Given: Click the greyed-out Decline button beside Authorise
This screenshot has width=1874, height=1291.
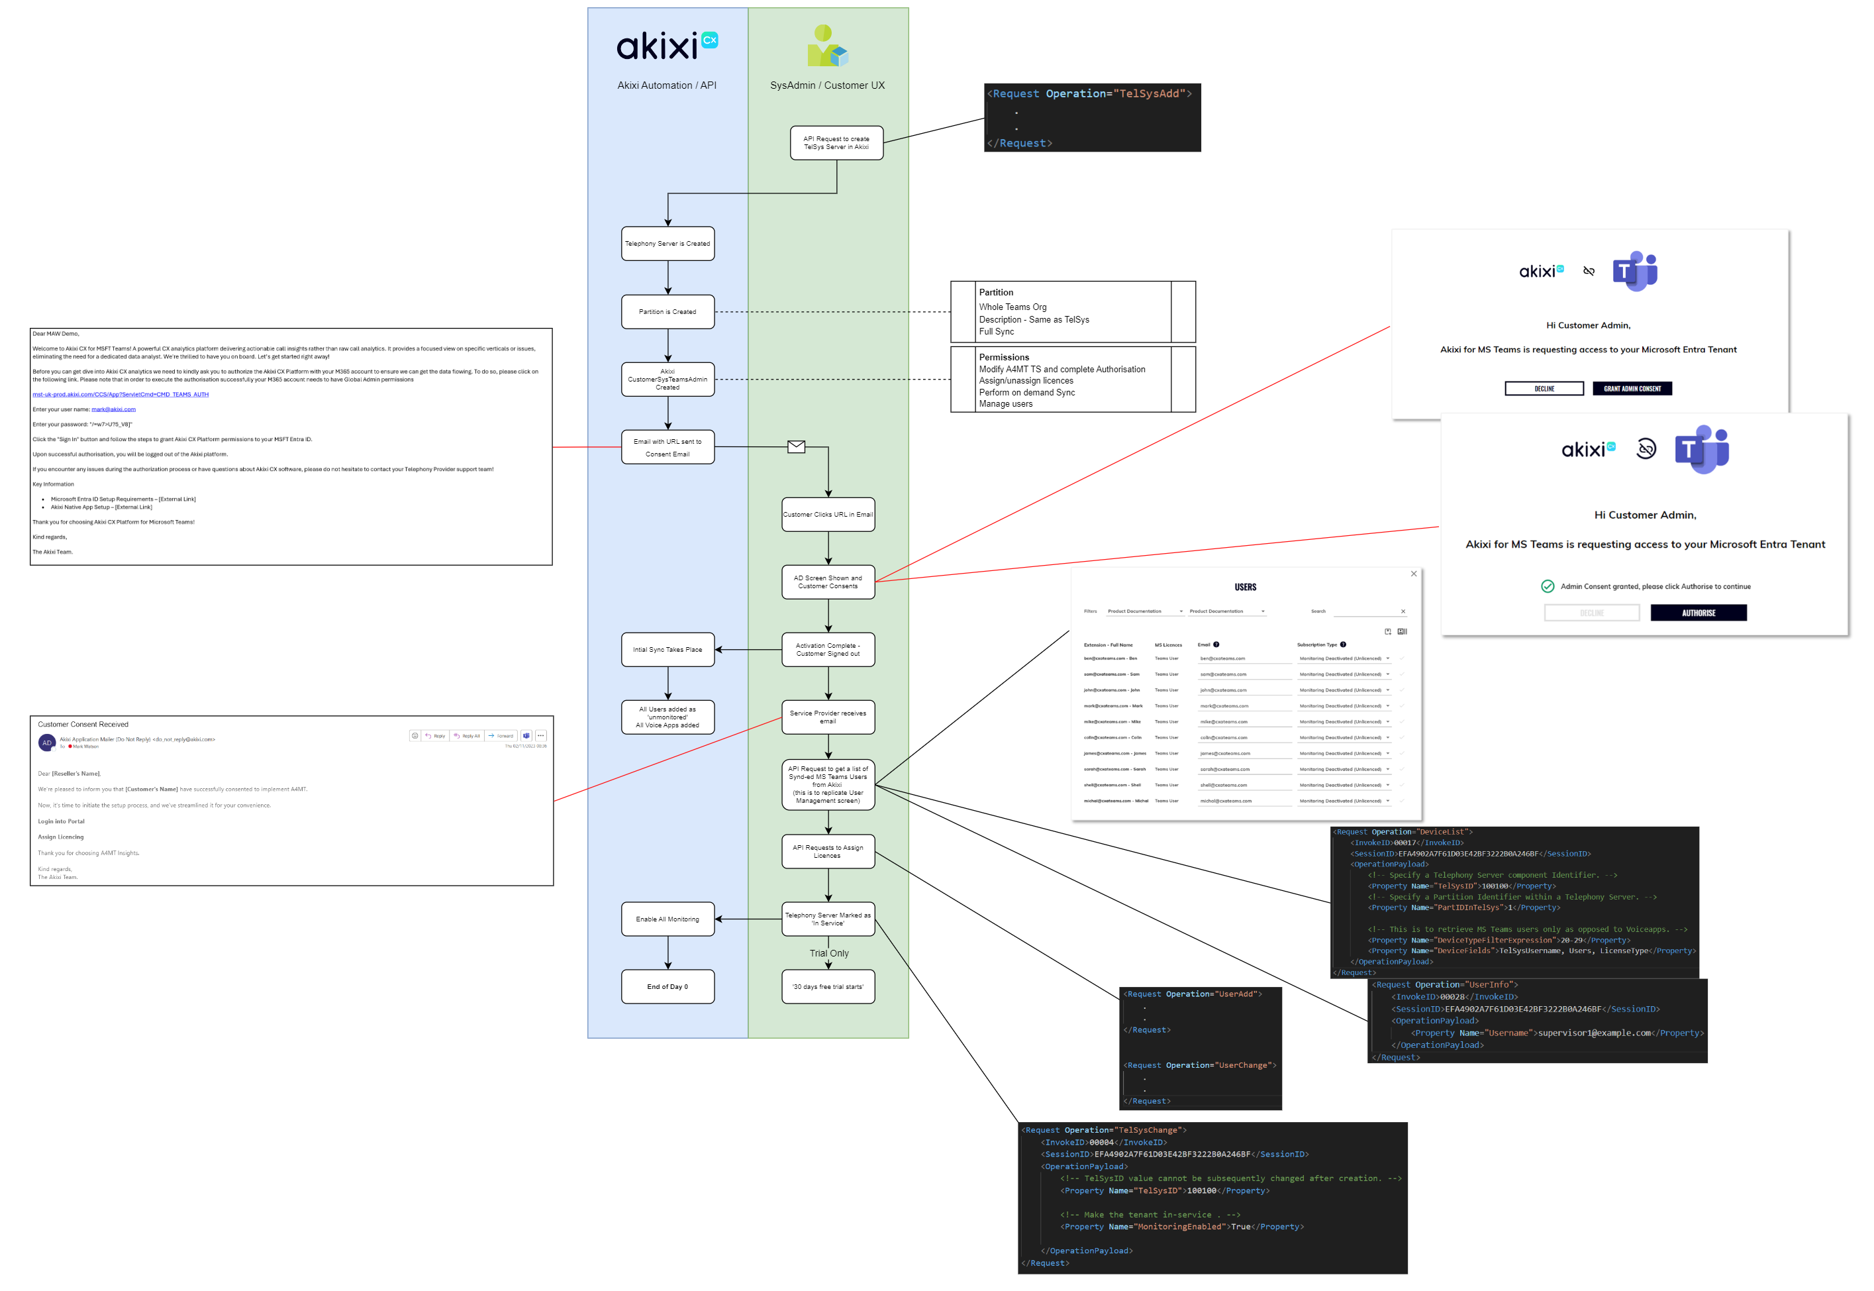Looking at the screenshot, I should coord(1592,613).
